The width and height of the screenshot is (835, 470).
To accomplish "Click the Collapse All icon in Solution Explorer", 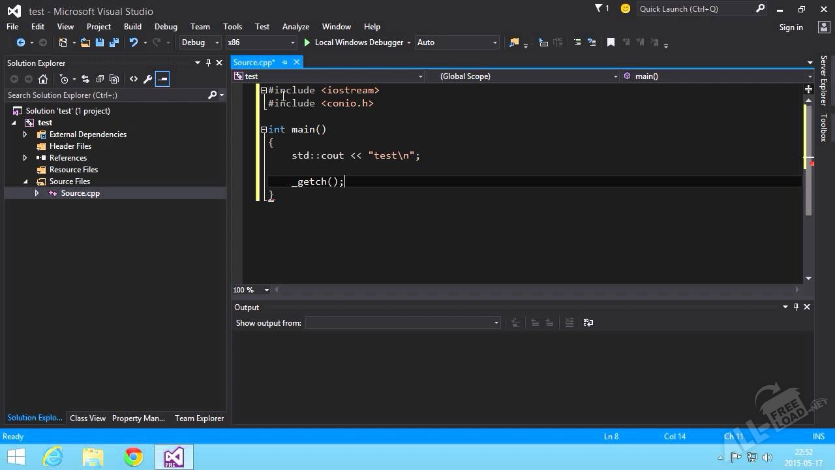I will (100, 79).
